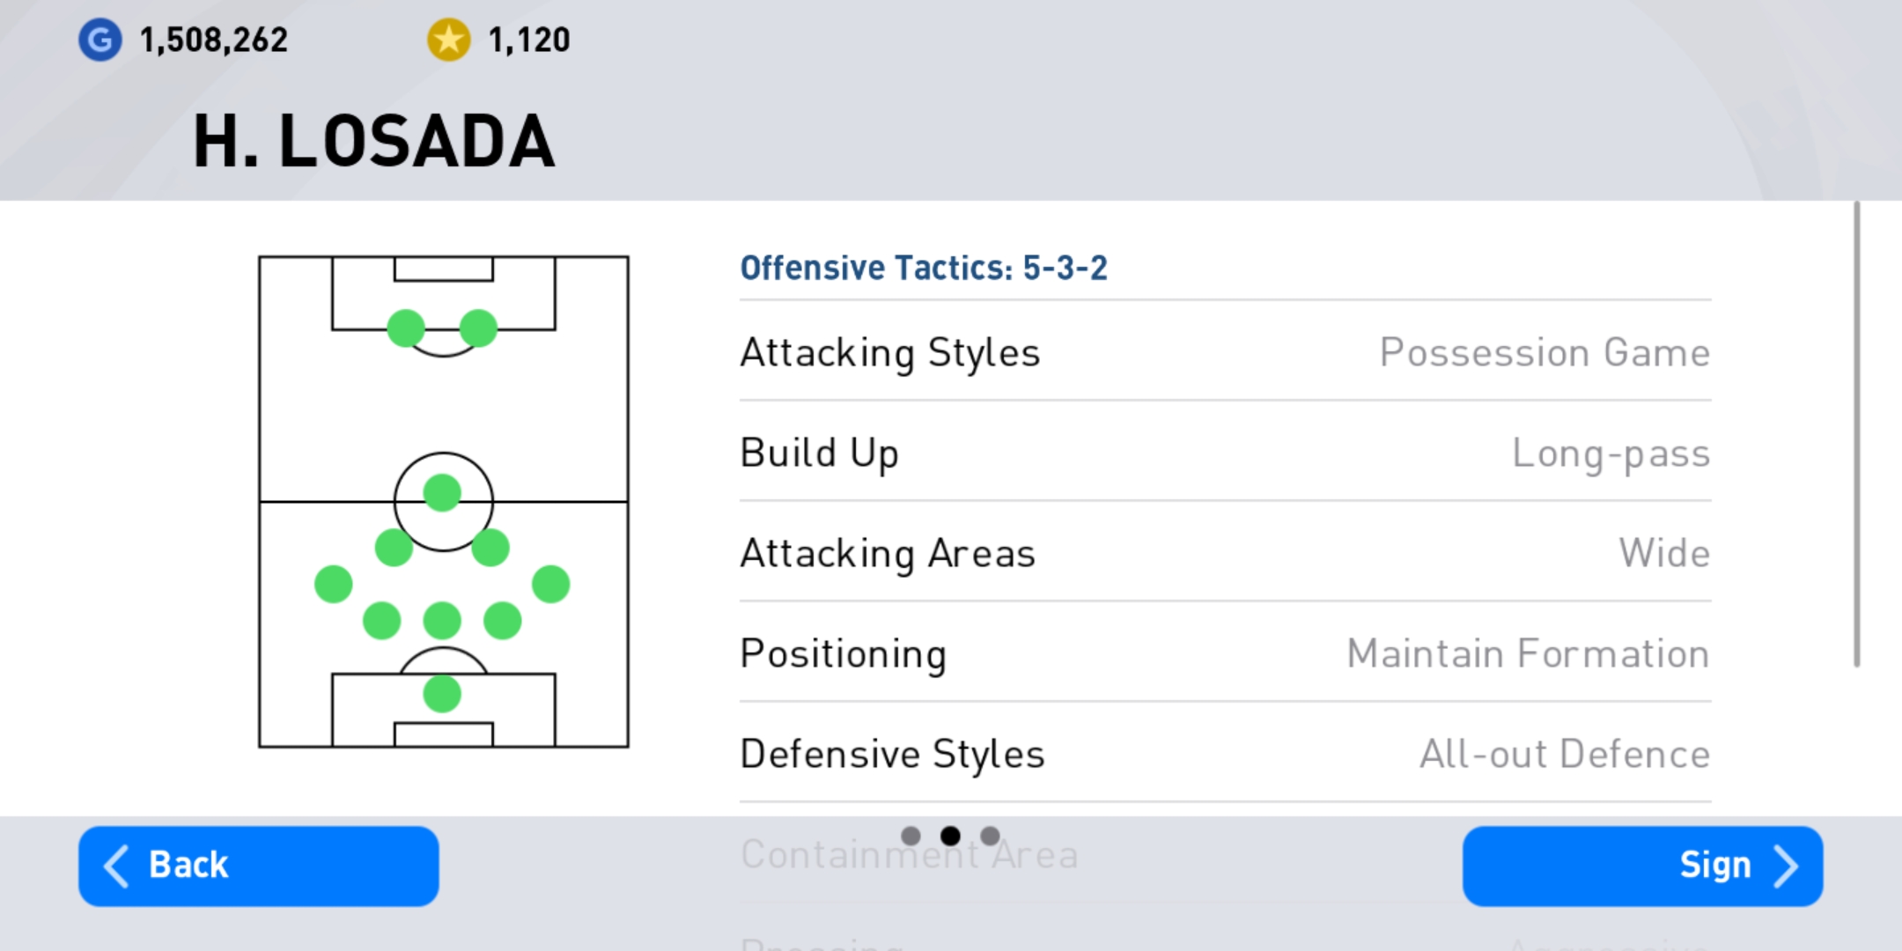This screenshot has height=951, width=1902.
Task: Open the Attacking Areas Wide row
Action: click(1225, 552)
